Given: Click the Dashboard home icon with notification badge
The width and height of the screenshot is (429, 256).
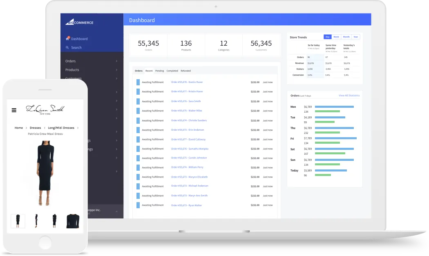Looking at the screenshot, I should pyautogui.click(x=67, y=38).
